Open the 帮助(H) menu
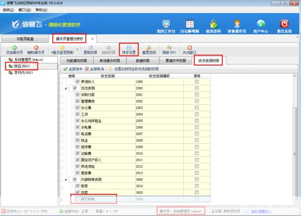301x216 pixels. click(41, 10)
